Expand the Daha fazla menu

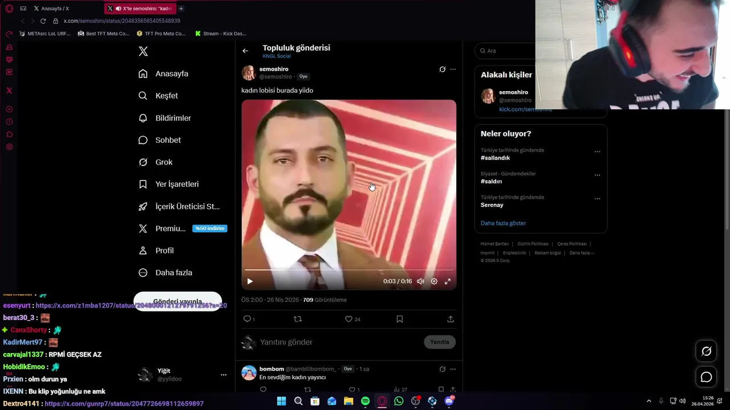[x=165, y=273]
